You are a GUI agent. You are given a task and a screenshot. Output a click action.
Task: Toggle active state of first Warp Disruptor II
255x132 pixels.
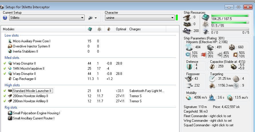5,63
